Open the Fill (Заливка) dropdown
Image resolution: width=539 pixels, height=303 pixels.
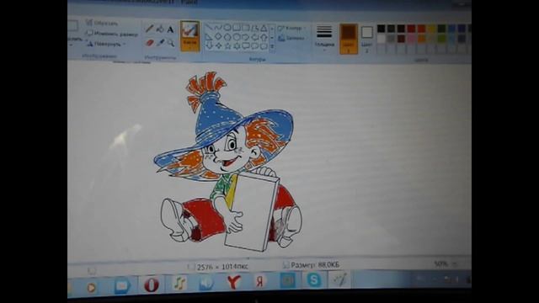[x=292, y=39]
